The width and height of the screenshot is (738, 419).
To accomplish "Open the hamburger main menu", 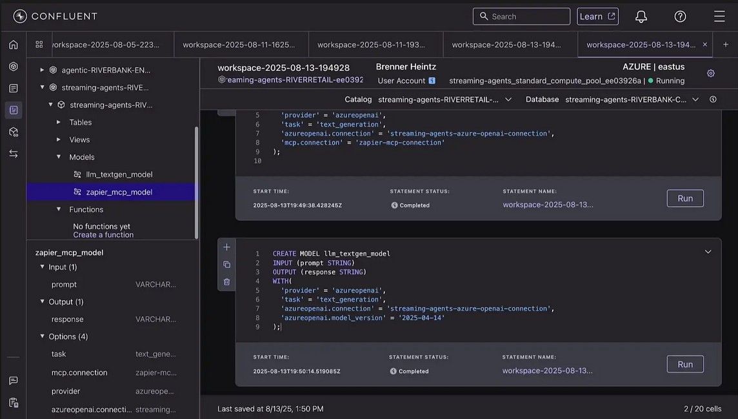I will (x=719, y=17).
